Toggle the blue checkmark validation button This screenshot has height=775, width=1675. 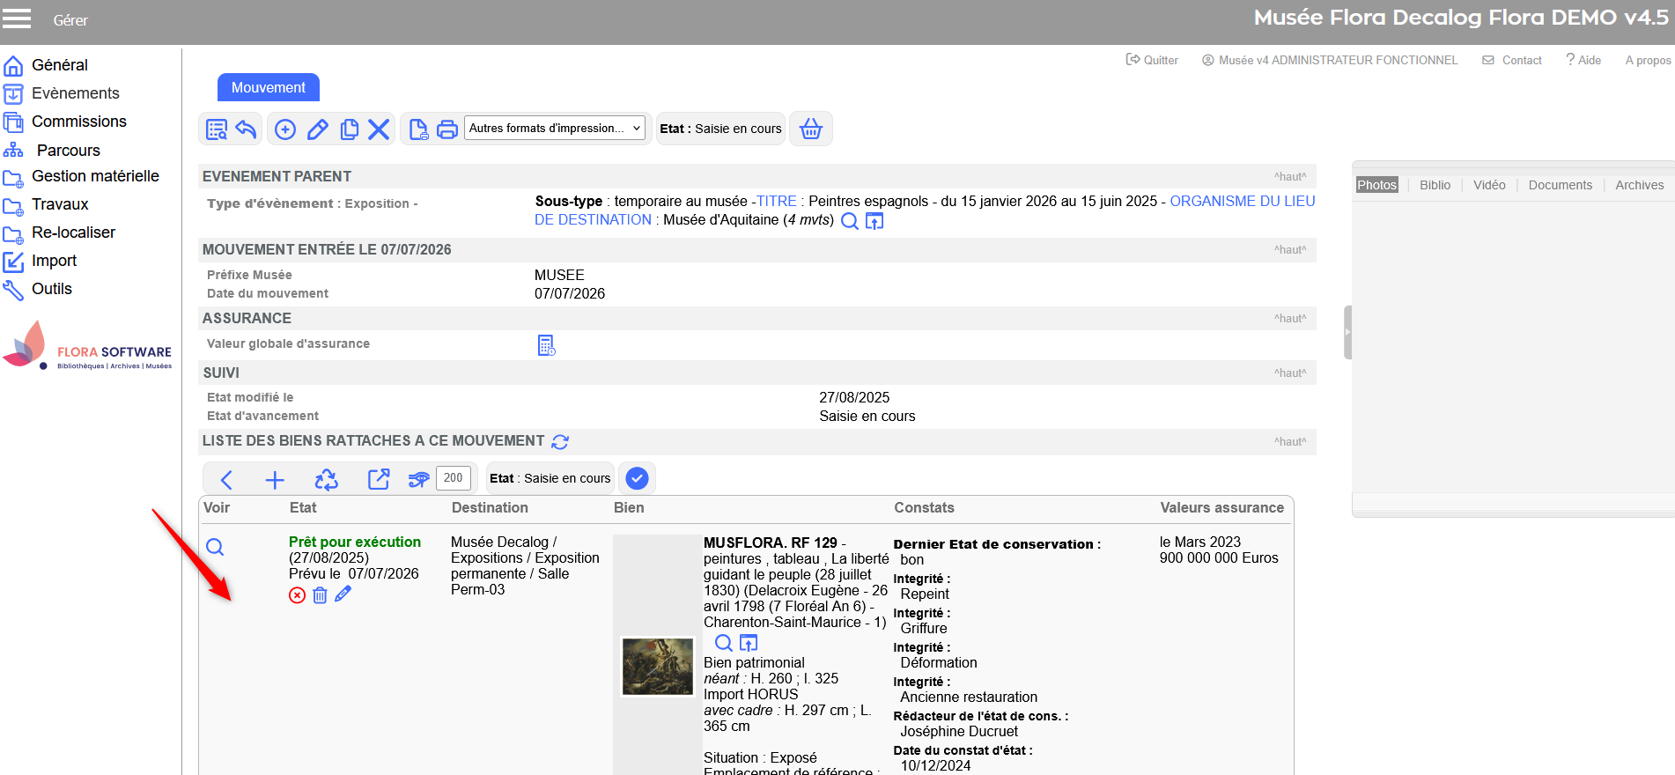click(x=637, y=478)
